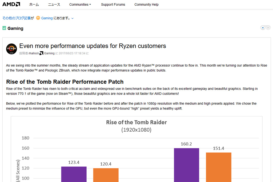Image resolution: width=273 pixels, height=182 pixels.
Task: Expand the chevron after にあります。
Action: pyautogui.click(x=73, y=18)
